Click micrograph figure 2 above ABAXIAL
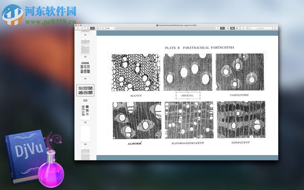304x190 pixels. 188,72
